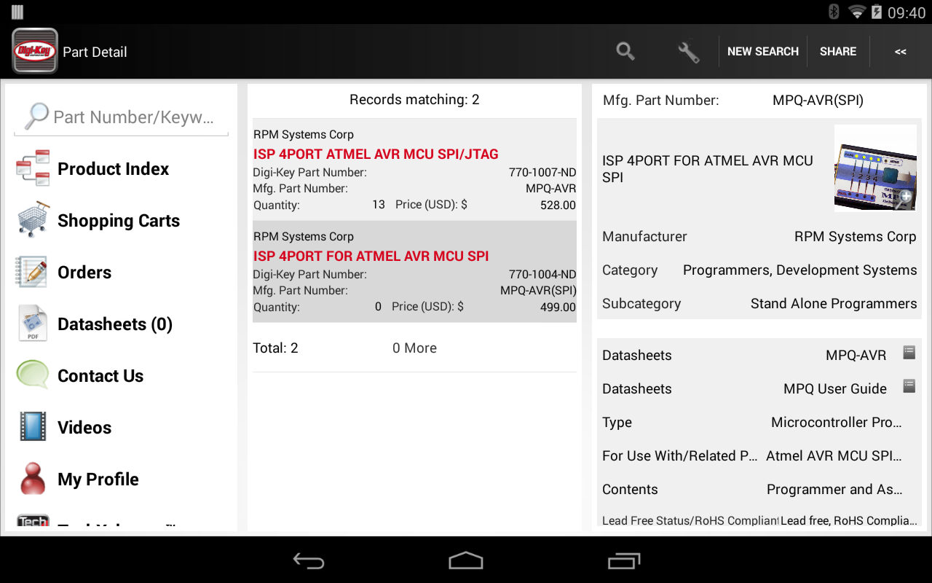Open the Product Index section
This screenshot has width=932, height=583.
pyautogui.click(x=113, y=168)
